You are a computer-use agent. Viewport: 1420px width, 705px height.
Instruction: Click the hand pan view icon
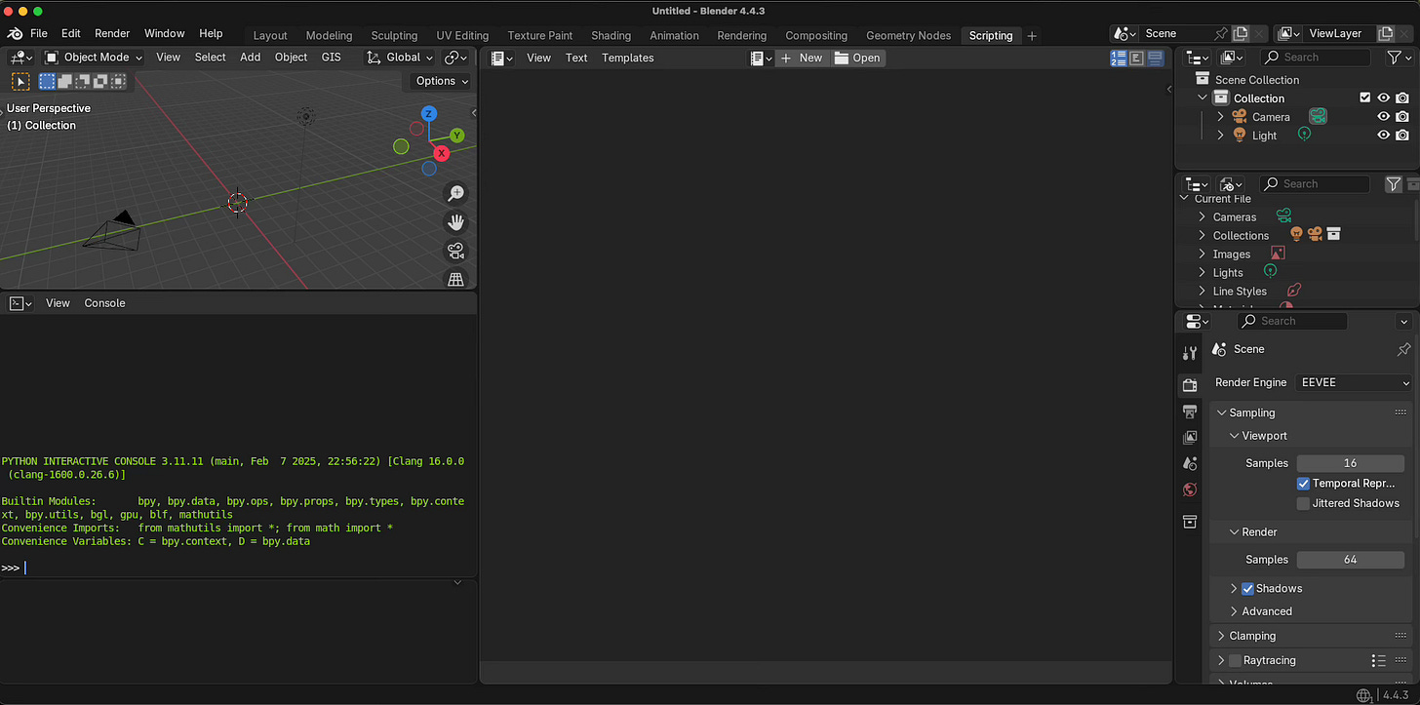pyautogui.click(x=455, y=222)
